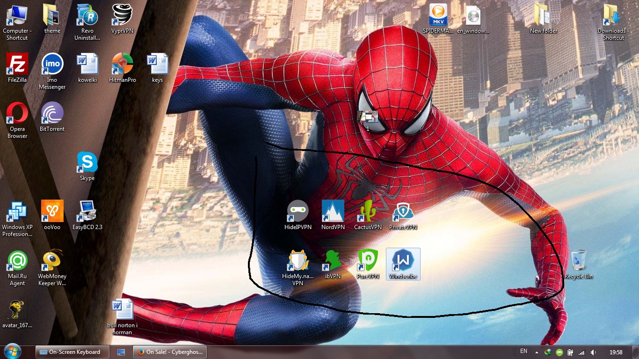
Task: Select the PrivateVPN shortcut icon
Action: coord(403,215)
